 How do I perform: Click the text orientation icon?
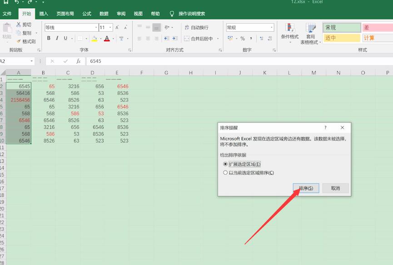click(x=167, y=27)
